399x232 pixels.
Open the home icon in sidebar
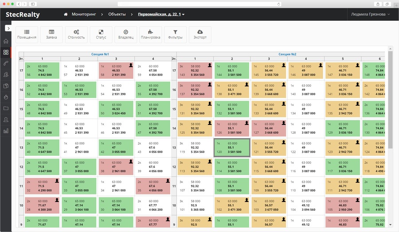point(6,41)
